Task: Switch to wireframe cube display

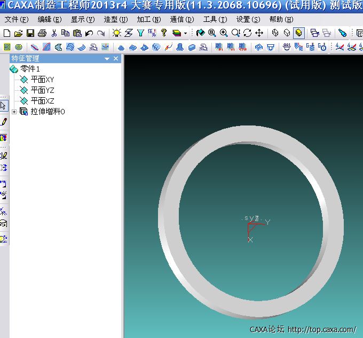Action: click(275, 33)
